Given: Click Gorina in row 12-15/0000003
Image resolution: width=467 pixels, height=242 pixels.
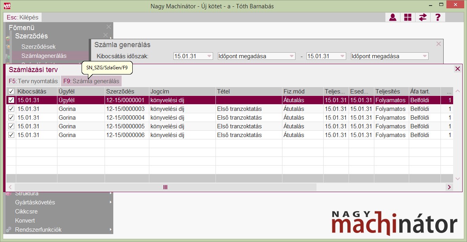Looking at the screenshot, I should pos(67,109).
